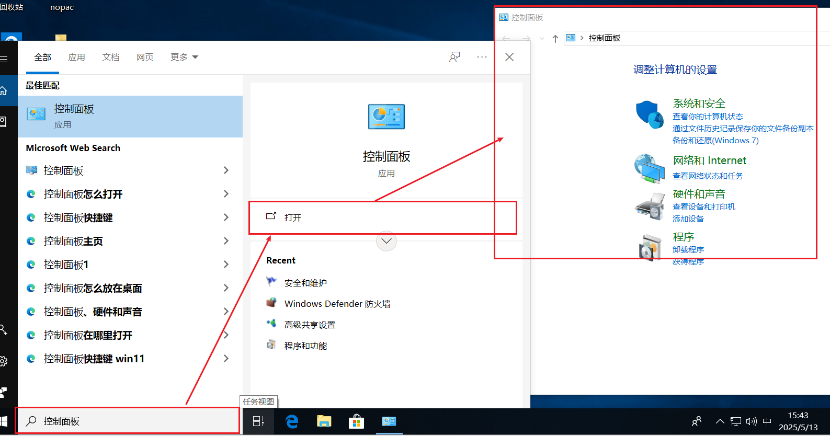This screenshot has width=830, height=436.
Task: Expand arrow for 控制面板怎么打开 suggestion
Action: 226,194
